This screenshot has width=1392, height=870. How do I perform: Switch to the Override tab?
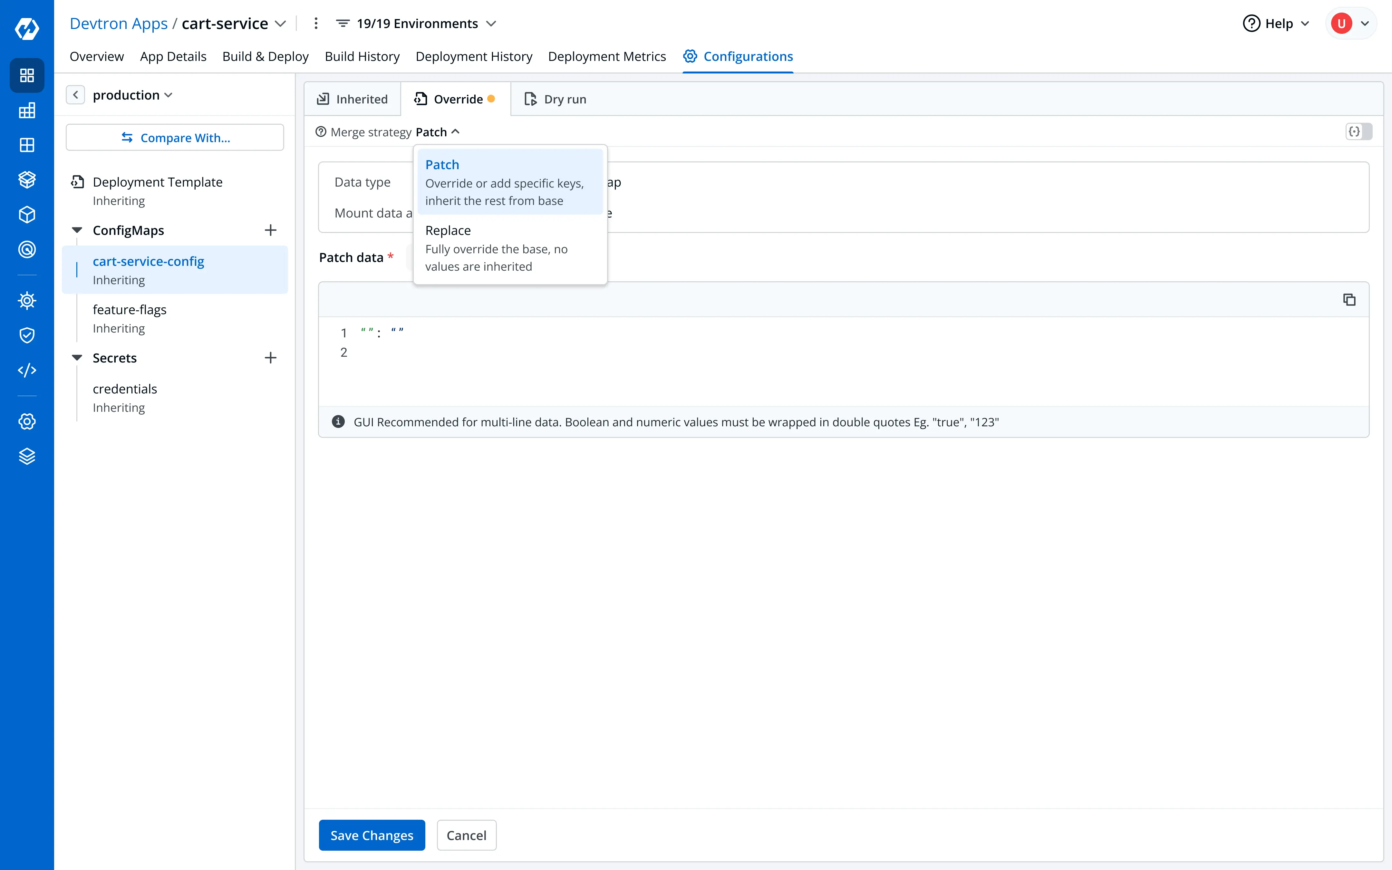pos(455,99)
